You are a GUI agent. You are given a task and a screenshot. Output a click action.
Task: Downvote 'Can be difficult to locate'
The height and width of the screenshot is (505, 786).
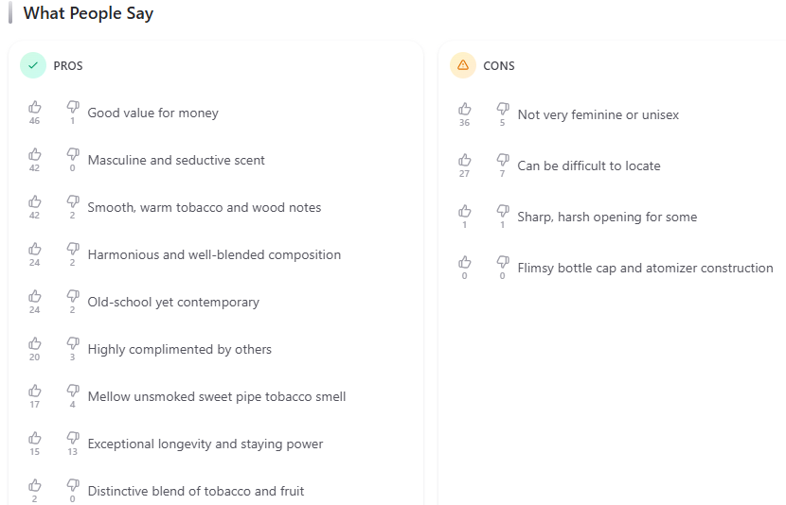click(503, 160)
